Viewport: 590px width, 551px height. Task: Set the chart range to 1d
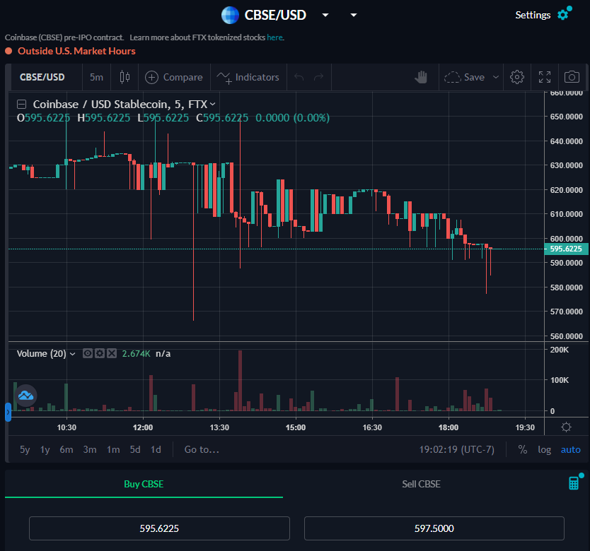pos(156,449)
